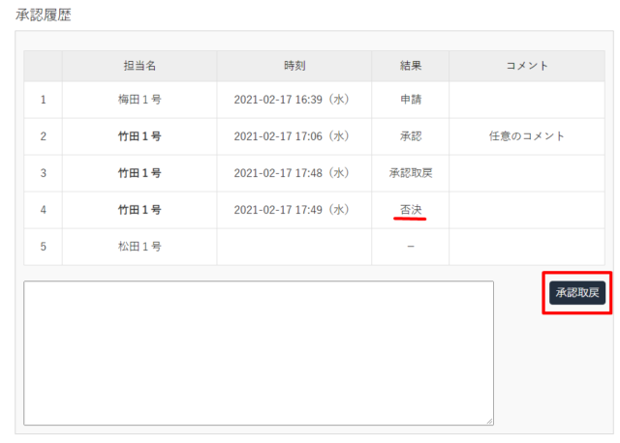The width and height of the screenshot is (620, 443).
Task: Click the timestamp 2021-02-17 17:06
Action: [292, 136]
